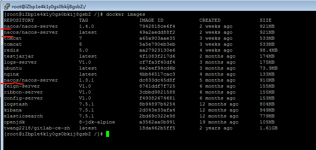The height and width of the screenshot is (150, 316).
Task: Click the feign-server repository name
Action: click(22, 86)
